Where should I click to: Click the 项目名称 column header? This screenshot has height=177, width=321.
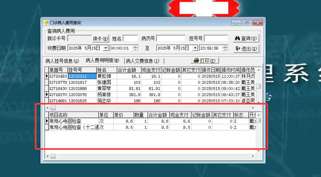coord(73,115)
